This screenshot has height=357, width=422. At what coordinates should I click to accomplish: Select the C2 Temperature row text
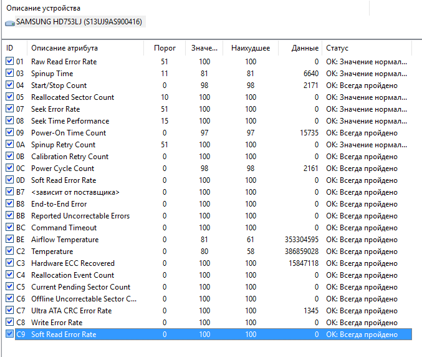pyautogui.click(x=52, y=252)
